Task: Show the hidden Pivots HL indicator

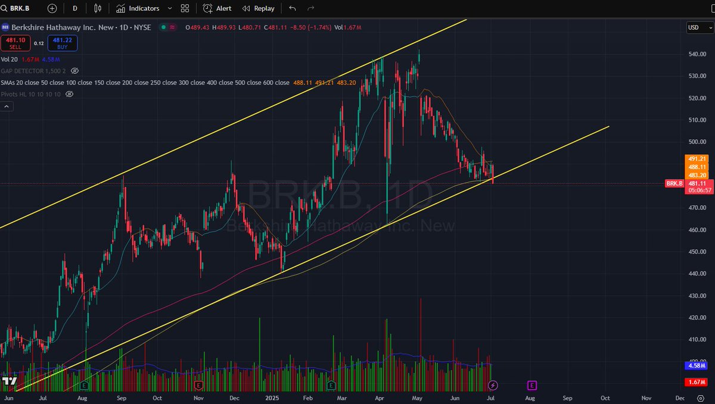Action: [69, 94]
